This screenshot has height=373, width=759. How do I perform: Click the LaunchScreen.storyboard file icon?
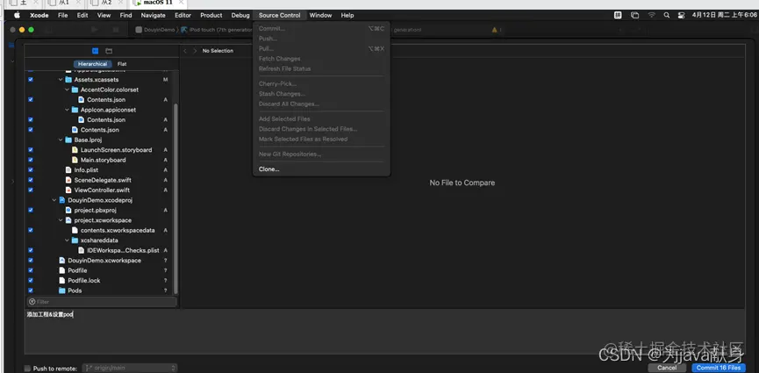click(x=75, y=150)
